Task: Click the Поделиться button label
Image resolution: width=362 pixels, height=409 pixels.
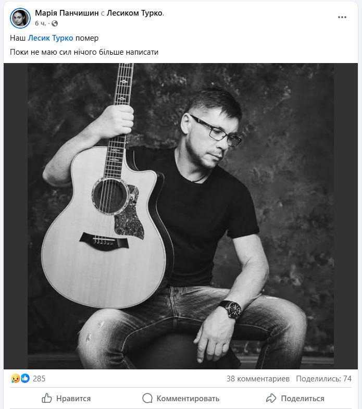Action: pyautogui.click(x=303, y=398)
